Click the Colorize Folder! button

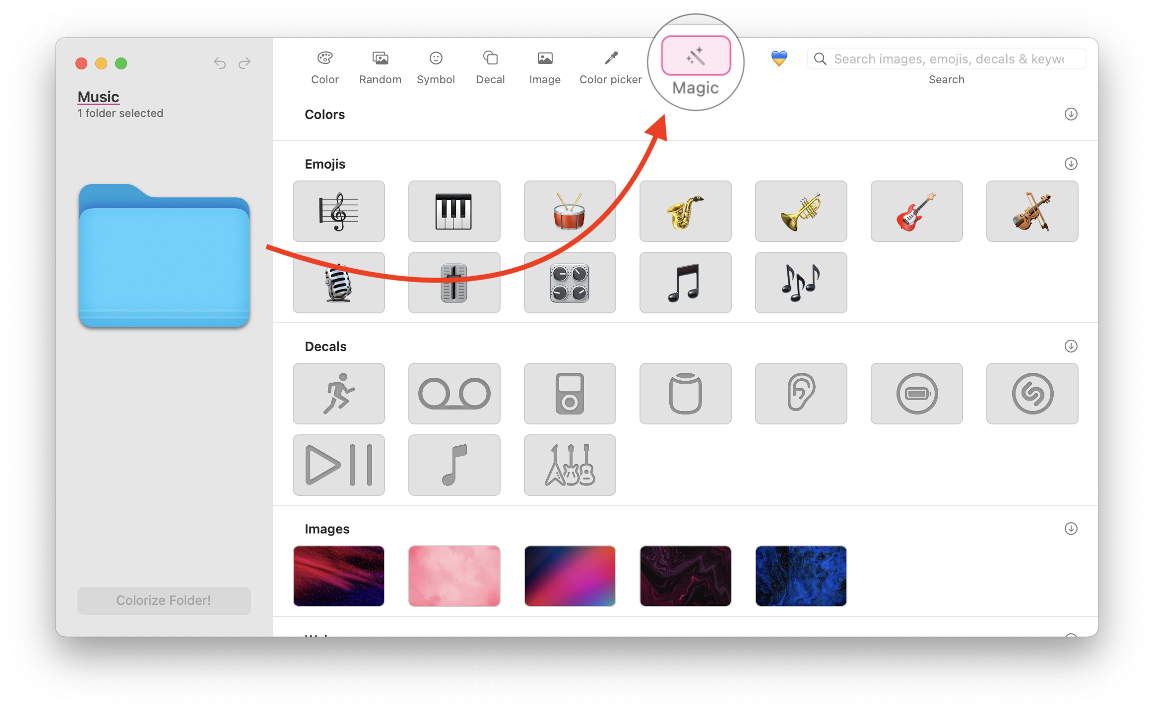pyautogui.click(x=164, y=600)
